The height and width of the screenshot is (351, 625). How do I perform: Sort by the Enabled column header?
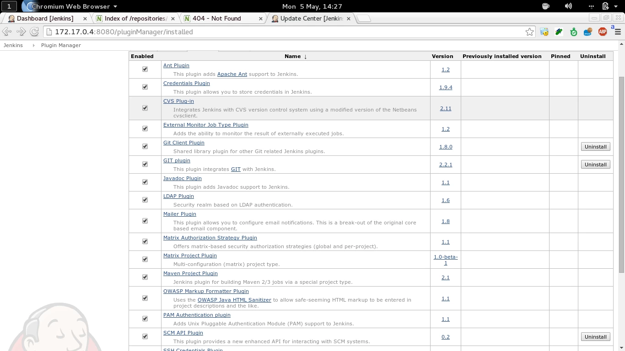coord(142,56)
